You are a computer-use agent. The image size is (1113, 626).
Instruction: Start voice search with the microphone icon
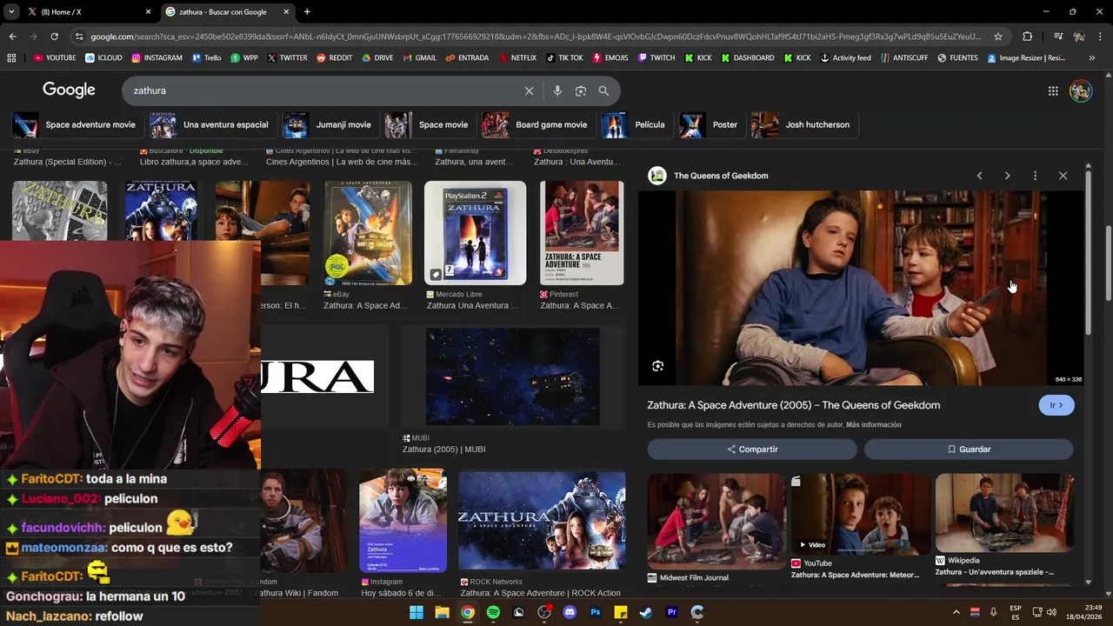(557, 90)
